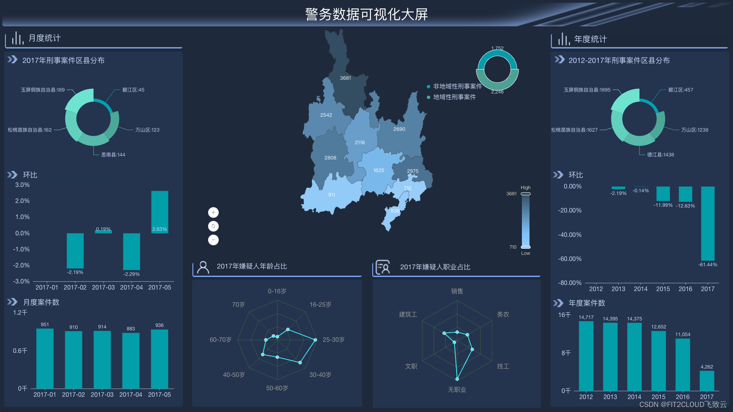Viewport: 733px width, 412px height.
Task: Click the 2017-05 bar showing 2.63%
Action: point(160,212)
